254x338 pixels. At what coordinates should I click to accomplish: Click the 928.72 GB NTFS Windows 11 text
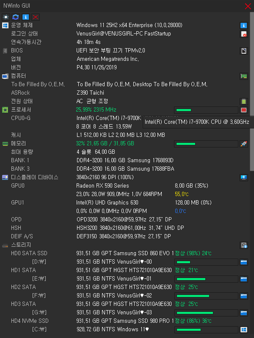113,330
